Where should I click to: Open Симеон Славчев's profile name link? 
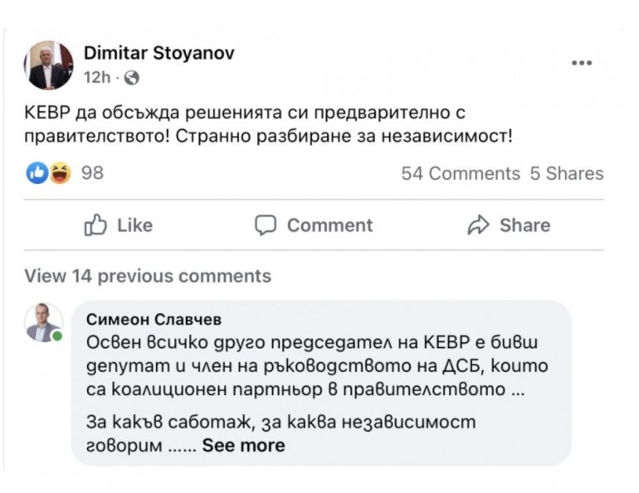coord(154,320)
